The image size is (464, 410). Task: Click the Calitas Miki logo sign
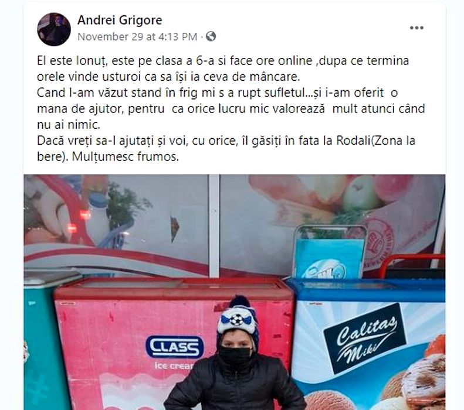pyautogui.click(x=365, y=338)
